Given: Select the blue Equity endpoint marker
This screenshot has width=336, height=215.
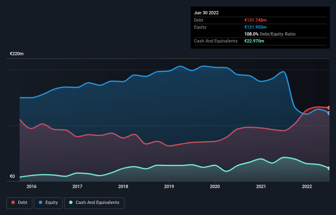Looking at the screenshot, I should click(329, 113).
